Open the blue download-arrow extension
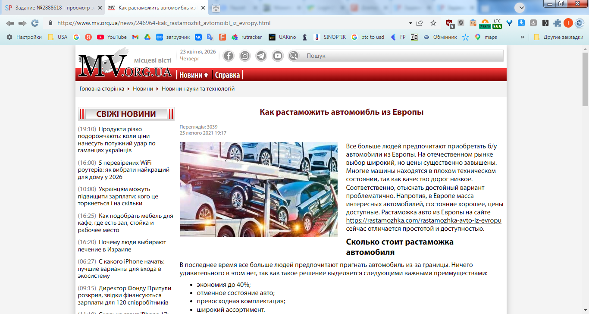Viewport: 589px width, 314px height. point(521,23)
